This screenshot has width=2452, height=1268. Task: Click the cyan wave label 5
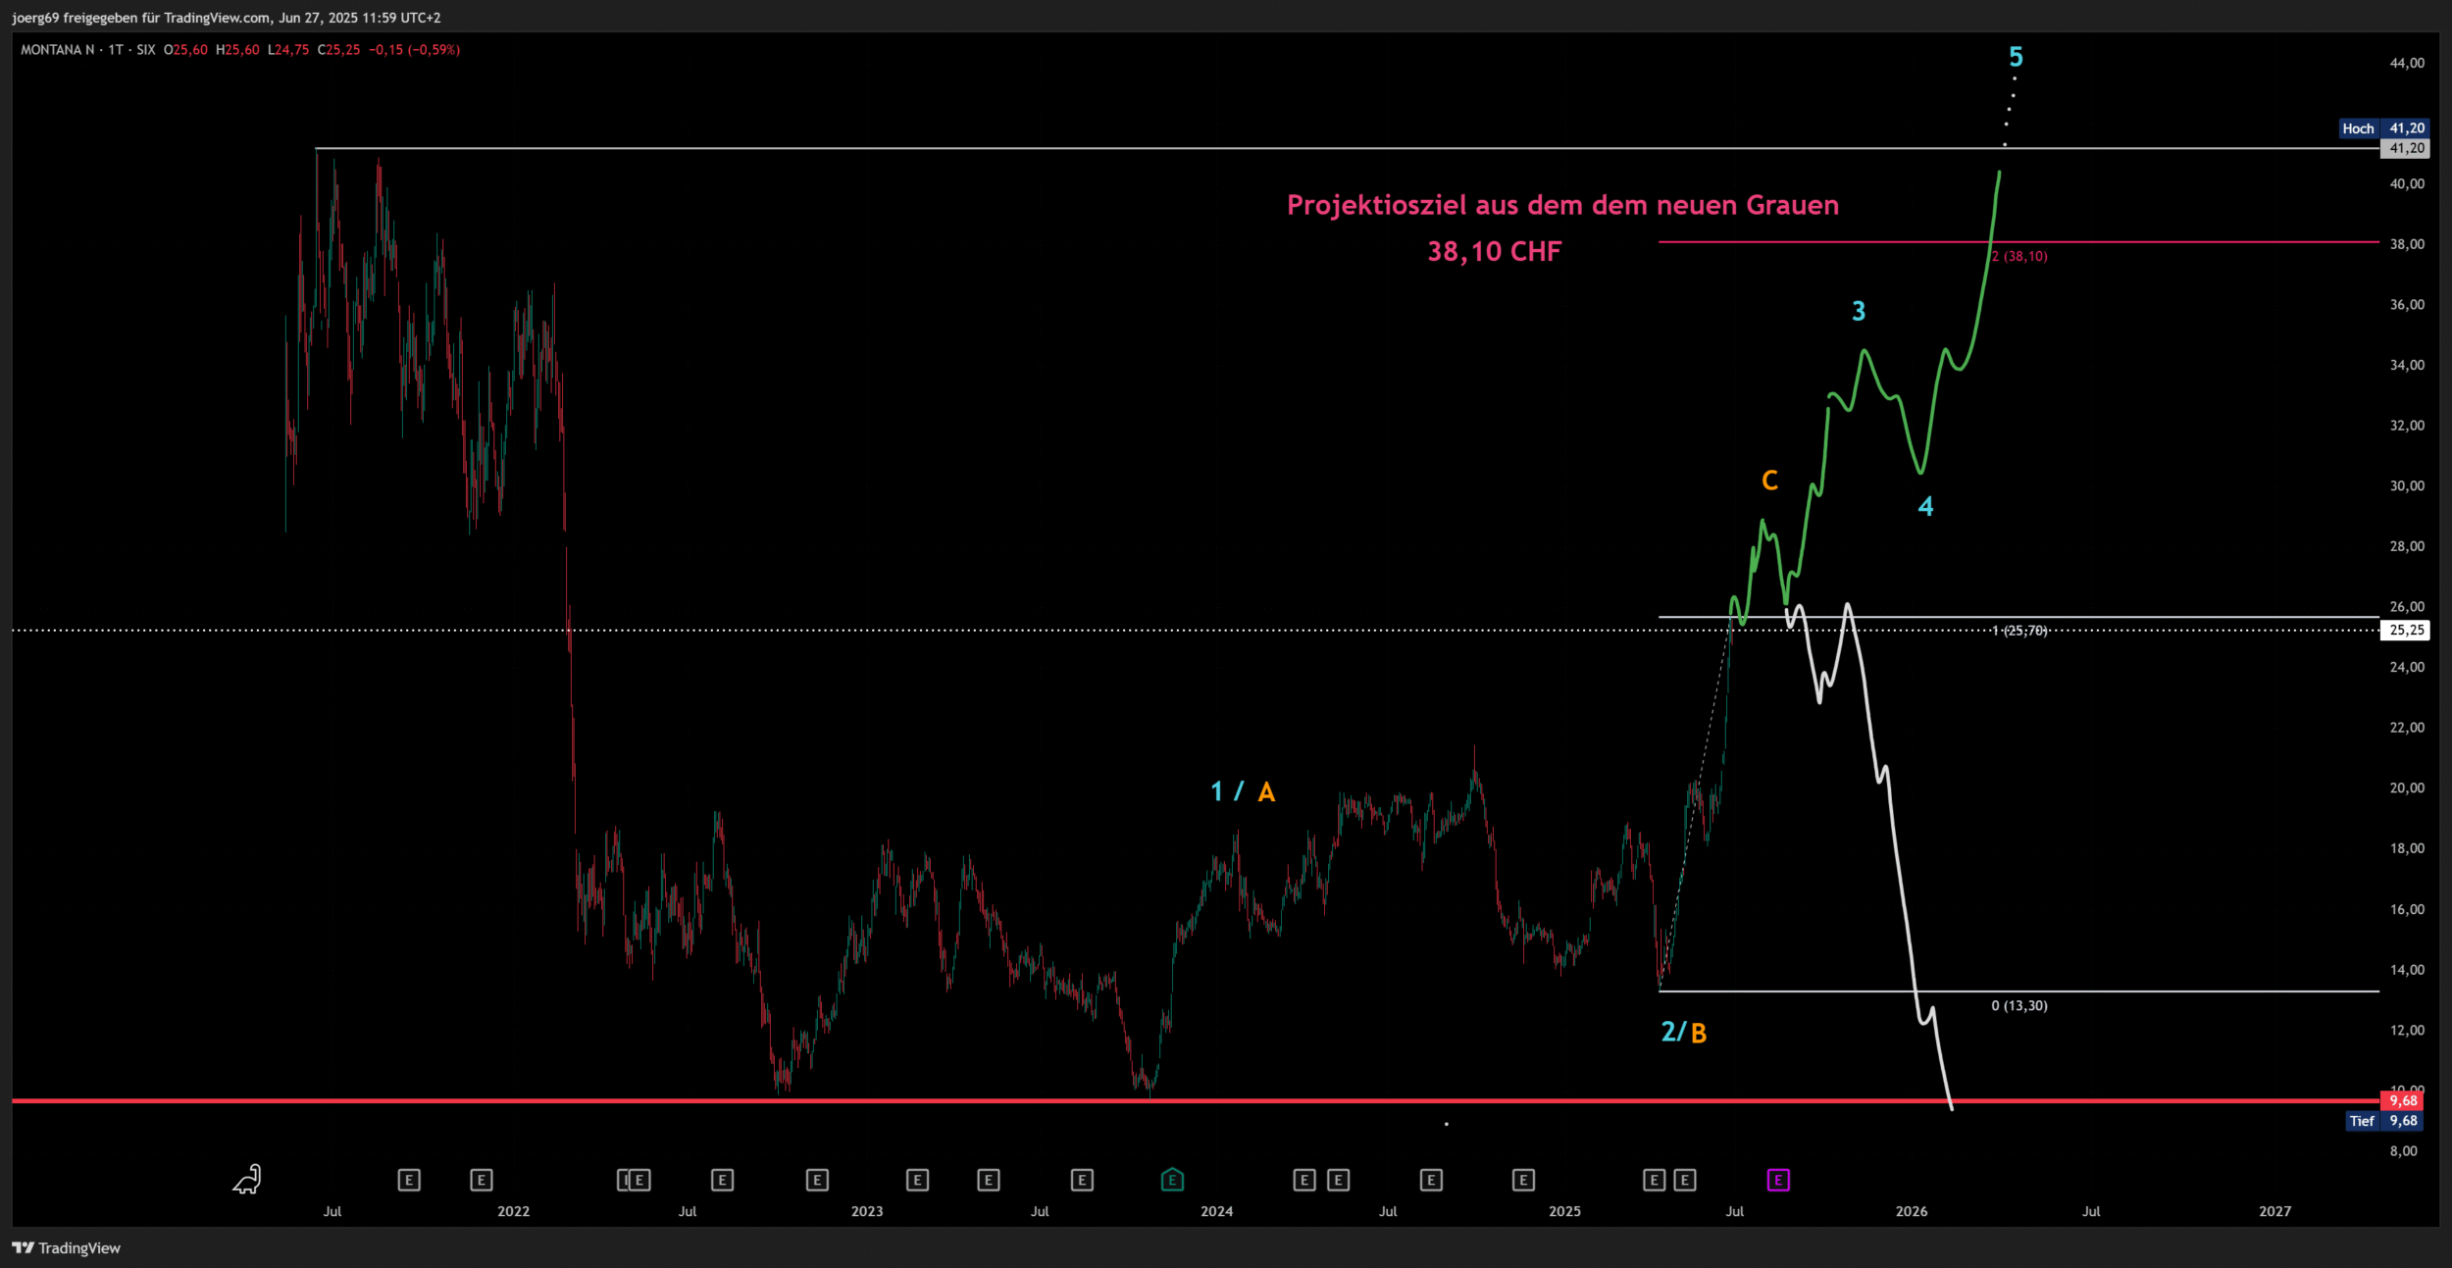tap(2016, 57)
